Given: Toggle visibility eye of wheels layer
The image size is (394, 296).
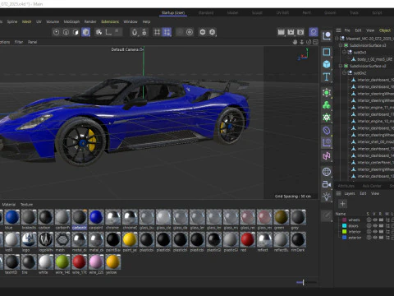Looking at the screenshot, I should click(x=375, y=220).
